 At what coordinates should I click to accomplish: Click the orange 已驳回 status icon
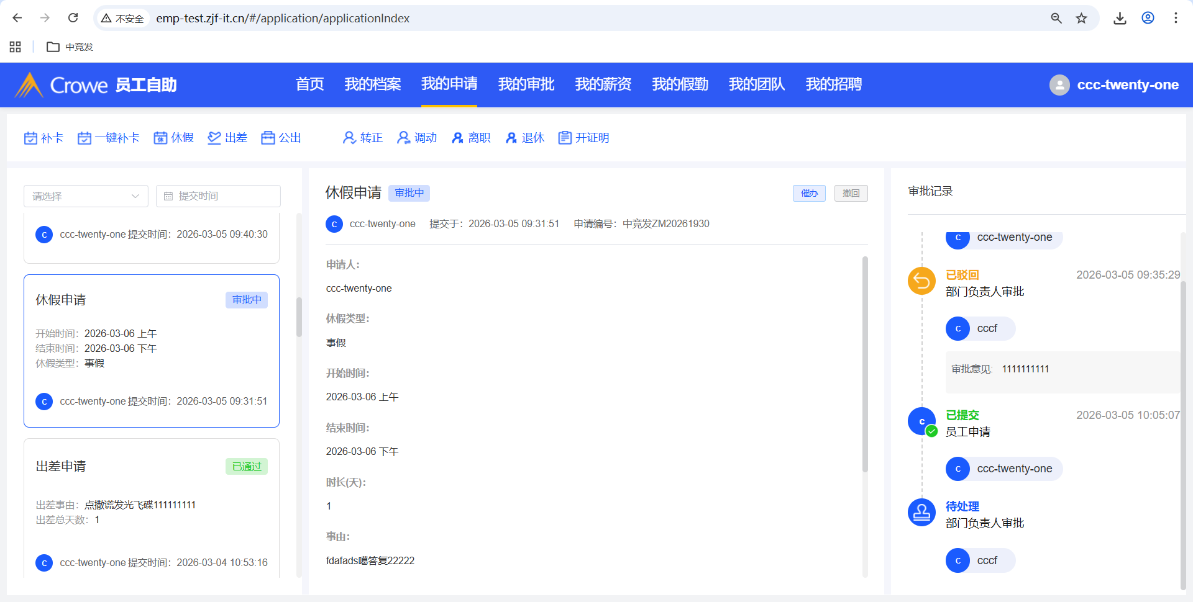tap(921, 281)
